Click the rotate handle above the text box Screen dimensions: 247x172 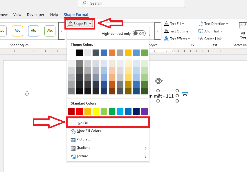158,81
